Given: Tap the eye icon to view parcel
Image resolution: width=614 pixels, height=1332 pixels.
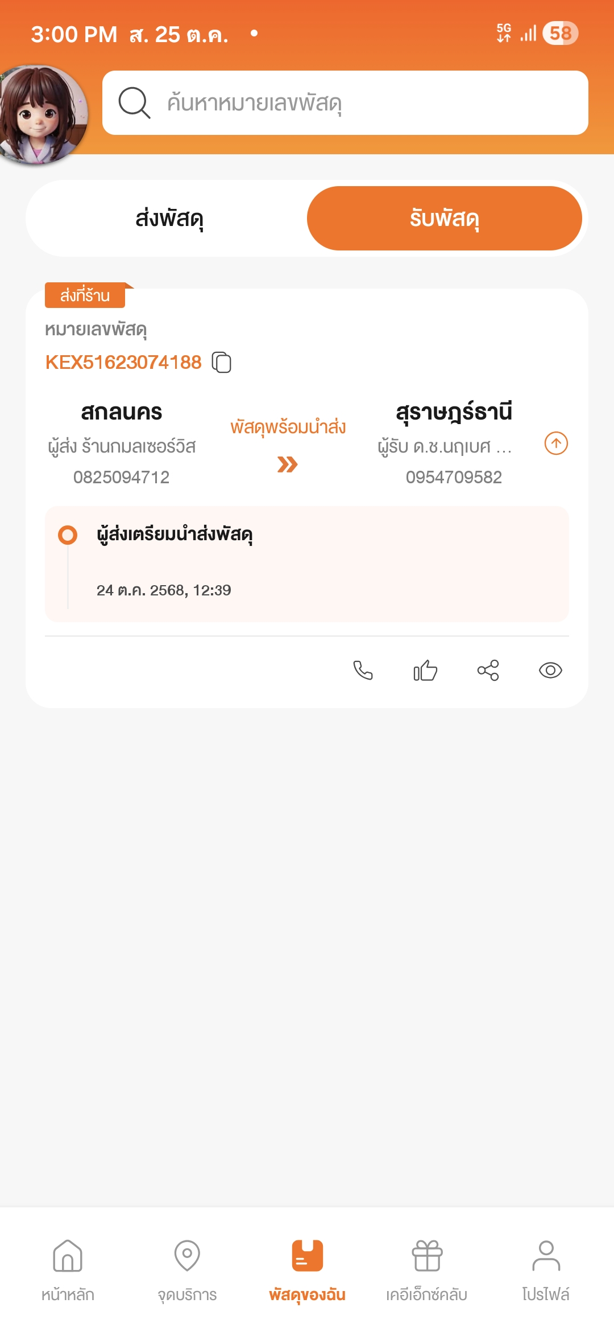Looking at the screenshot, I should point(550,670).
